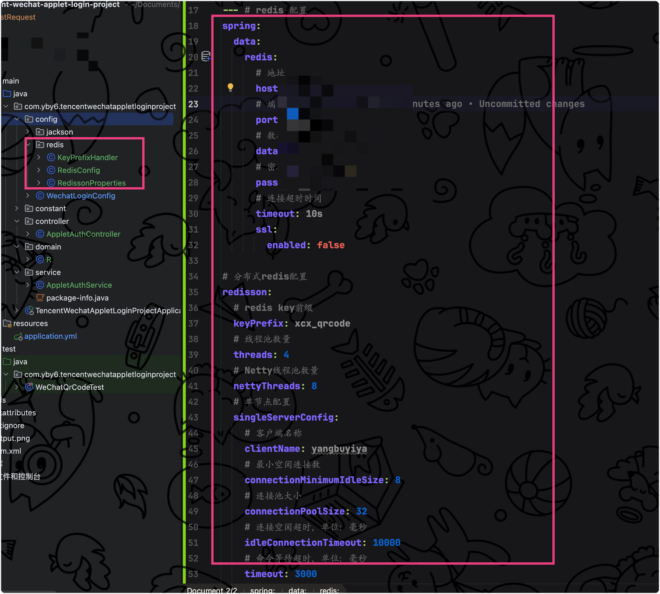Expand the RedissonProperties class node
Image resolution: width=660 pixels, height=594 pixels.
click(39, 183)
